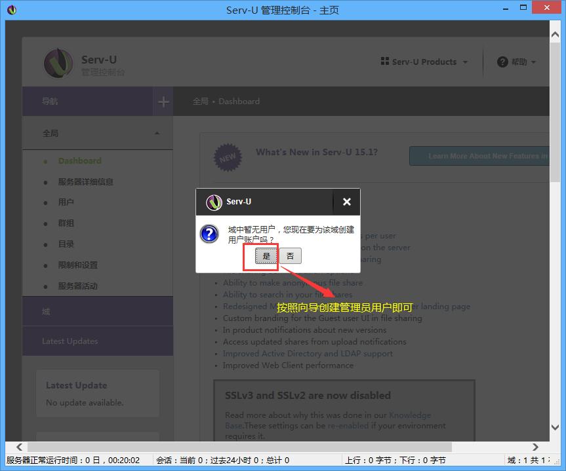Screen dimensions: 566x471
Task: Click 'No update available.' text
Action: [x=85, y=402]
